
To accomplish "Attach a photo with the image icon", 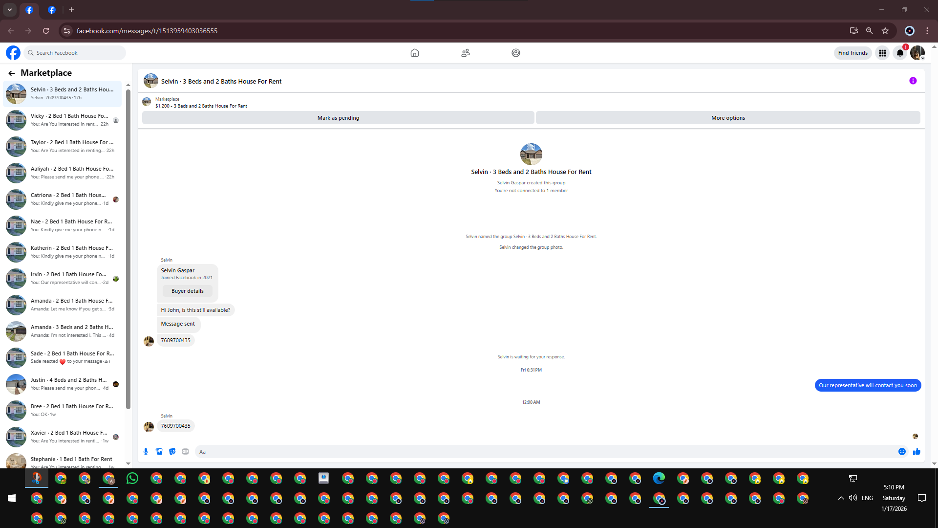I will pos(159,452).
